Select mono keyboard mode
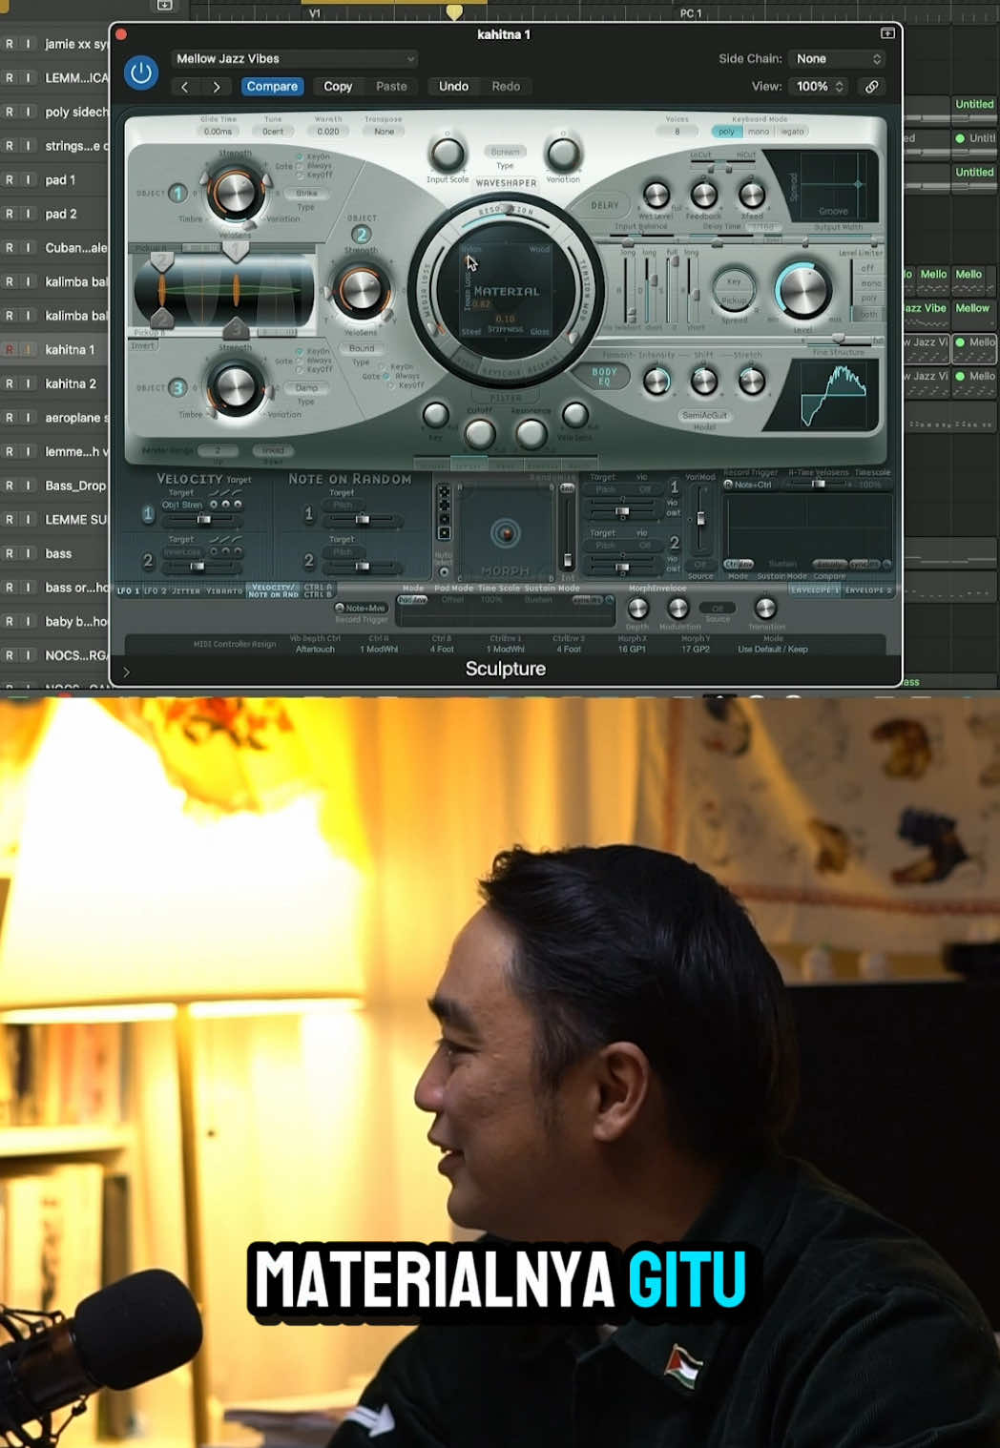This screenshot has width=1000, height=1448. [759, 132]
